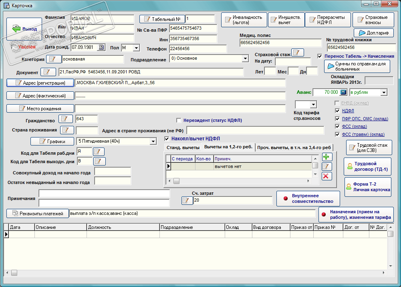Click the edit icon next to Страховой стаж
The image size is (401, 287).
coord(297,53)
